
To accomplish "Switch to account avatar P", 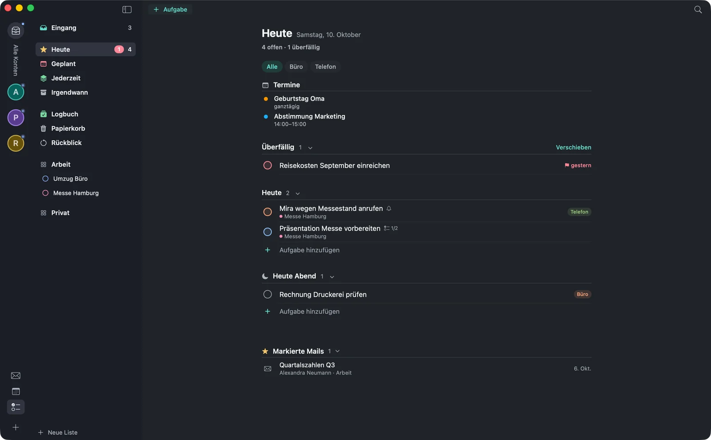I will click(x=16, y=118).
